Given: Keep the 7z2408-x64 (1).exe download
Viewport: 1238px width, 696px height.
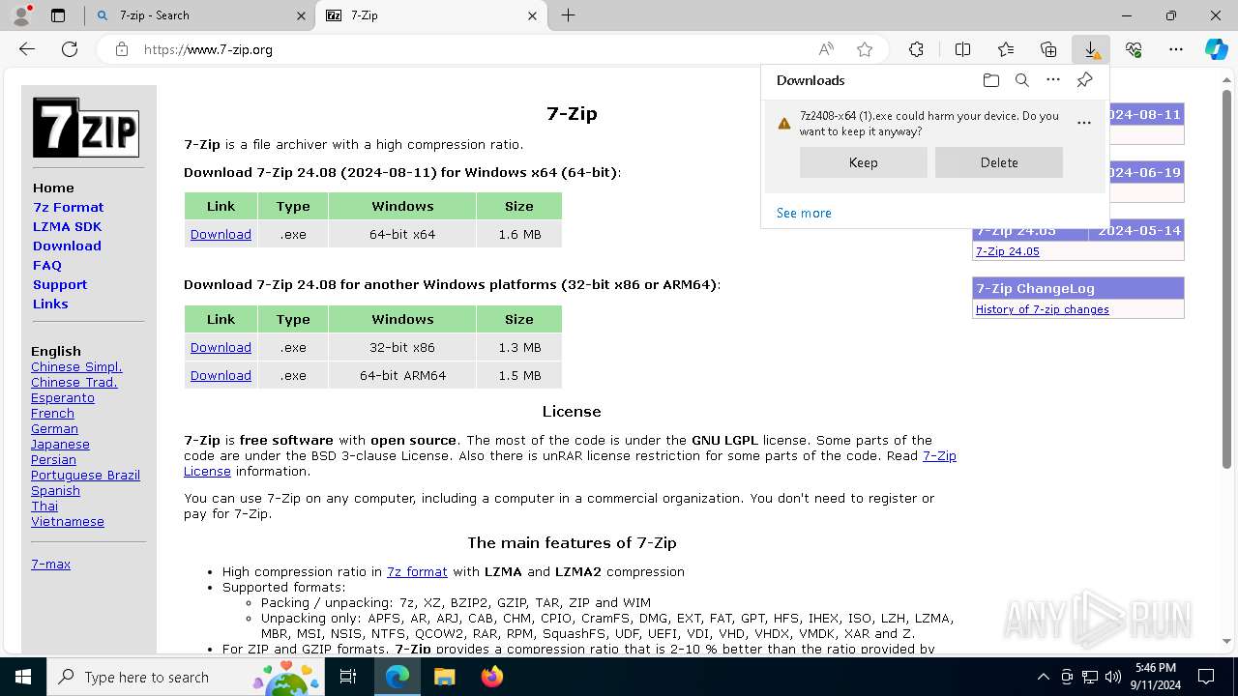Looking at the screenshot, I should click(864, 162).
